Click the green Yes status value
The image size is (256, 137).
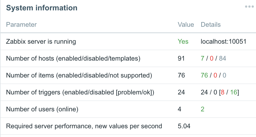tap(183, 41)
